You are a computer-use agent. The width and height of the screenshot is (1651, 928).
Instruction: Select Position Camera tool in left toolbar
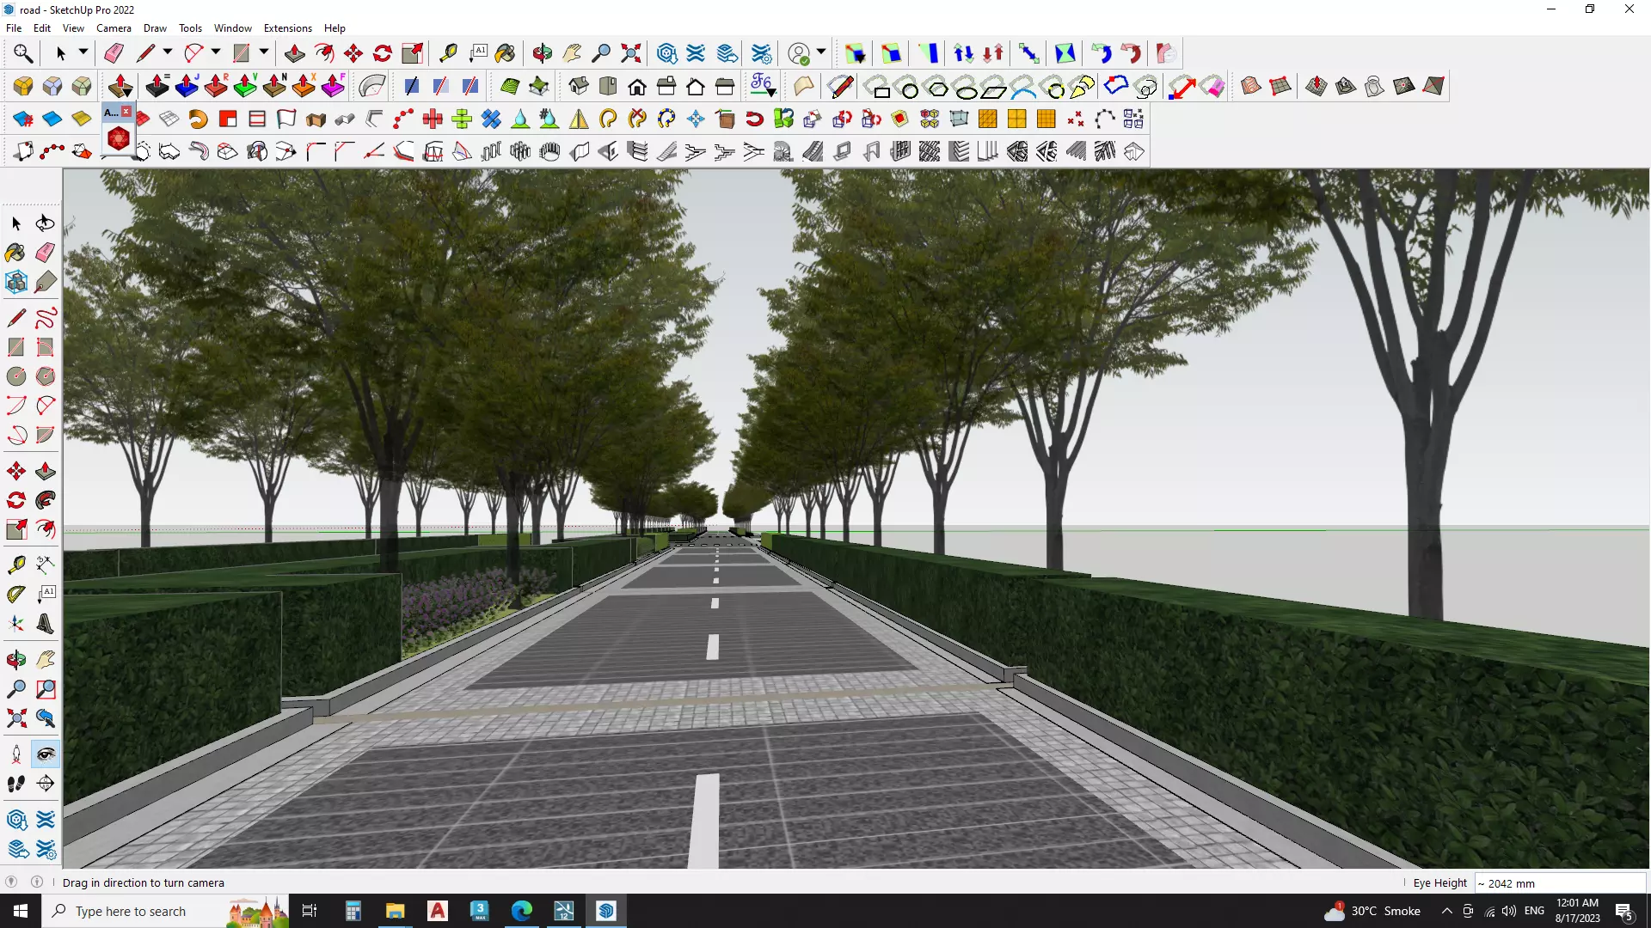pos(16,754)
